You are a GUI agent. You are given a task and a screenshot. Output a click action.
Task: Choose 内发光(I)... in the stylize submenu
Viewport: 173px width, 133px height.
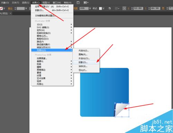coord(86,51)
